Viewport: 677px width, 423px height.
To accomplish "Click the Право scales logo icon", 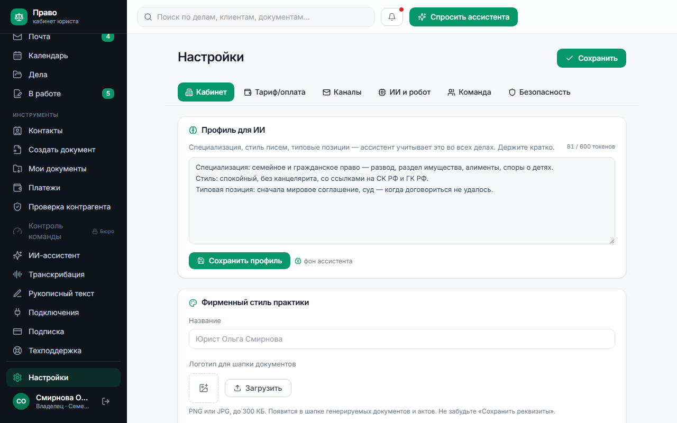I will (19, 17).
